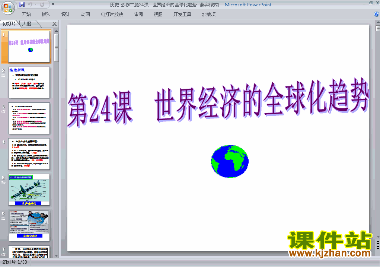Close the slides and outline pane
The width and height of the screenshot is (380, 267).
coord(55,24)
